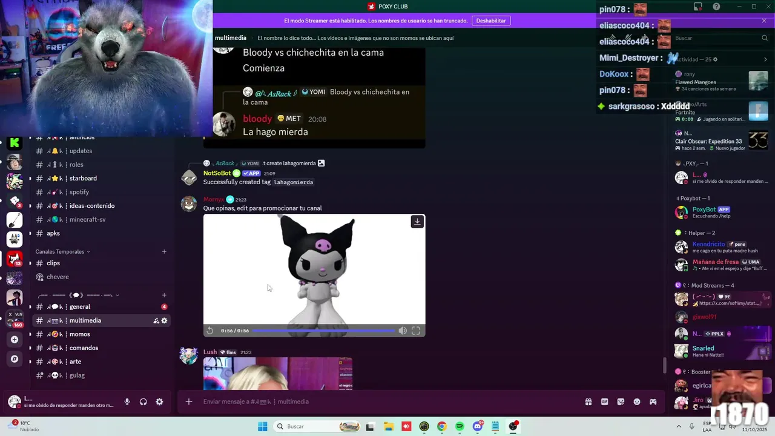775x436 pixels.
Task: Open the GIF picker
Action: [x=604, y=401]
